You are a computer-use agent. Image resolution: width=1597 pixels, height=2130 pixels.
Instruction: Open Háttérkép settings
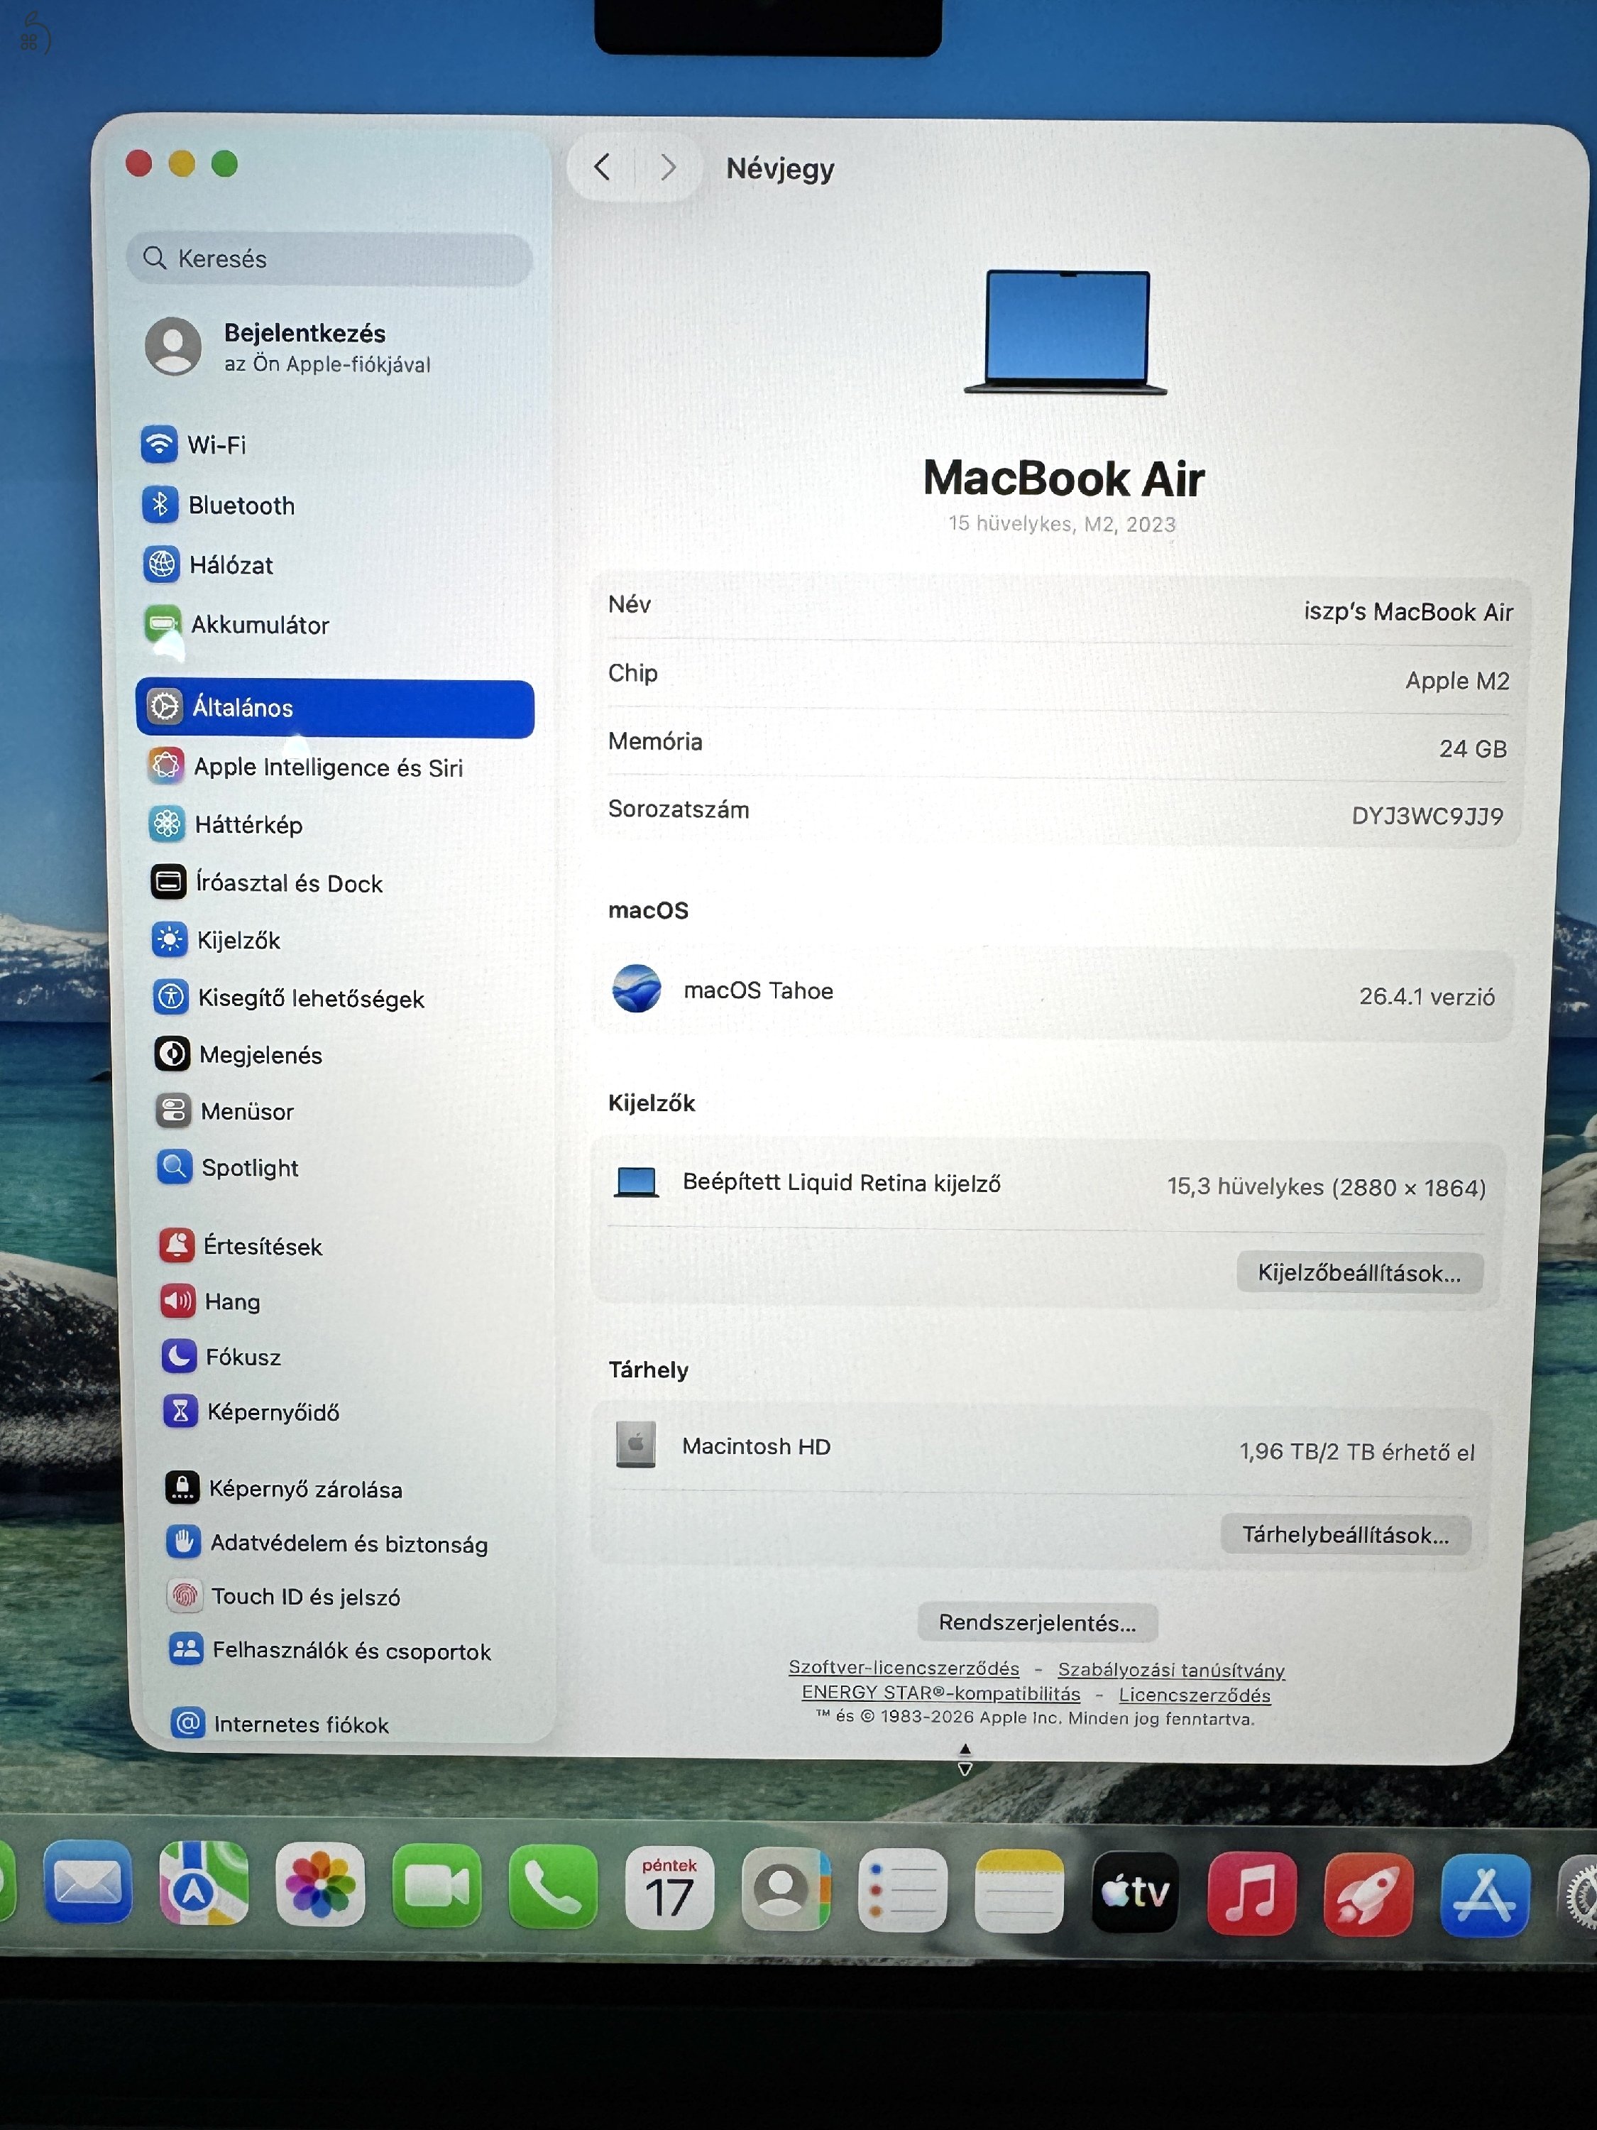(x=248, y=825)
